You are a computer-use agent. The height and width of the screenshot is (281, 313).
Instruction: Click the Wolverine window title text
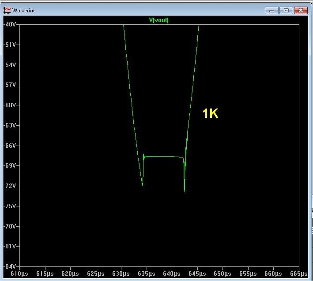tap(24, 11)
